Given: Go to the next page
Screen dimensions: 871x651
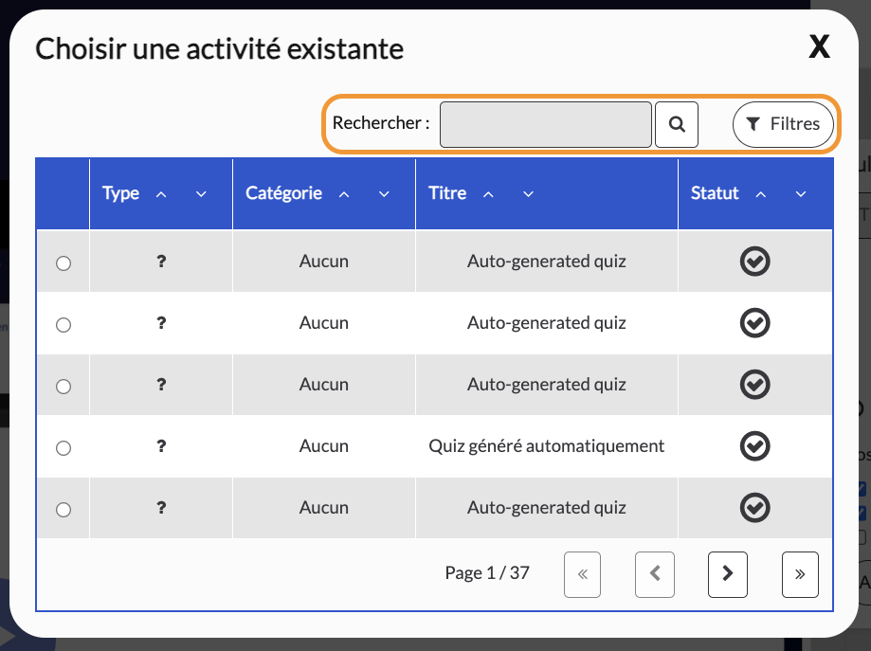Looking at the screenshot, I should [727, 574].
